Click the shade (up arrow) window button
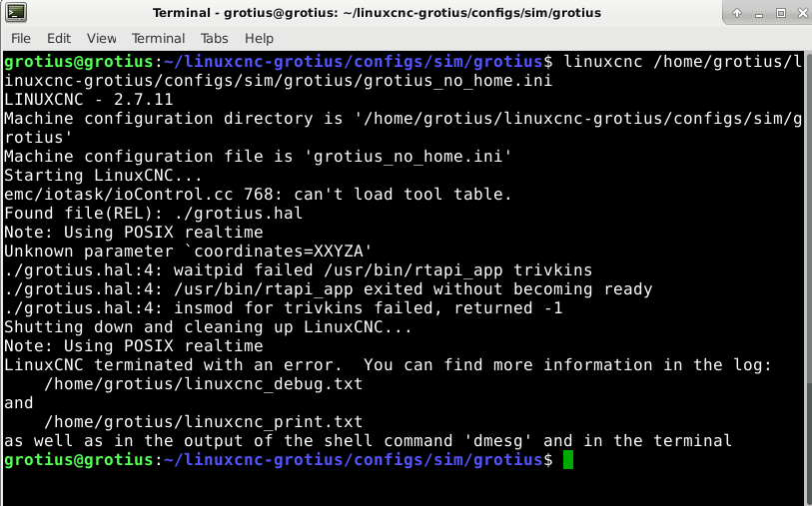 [737, 13]
